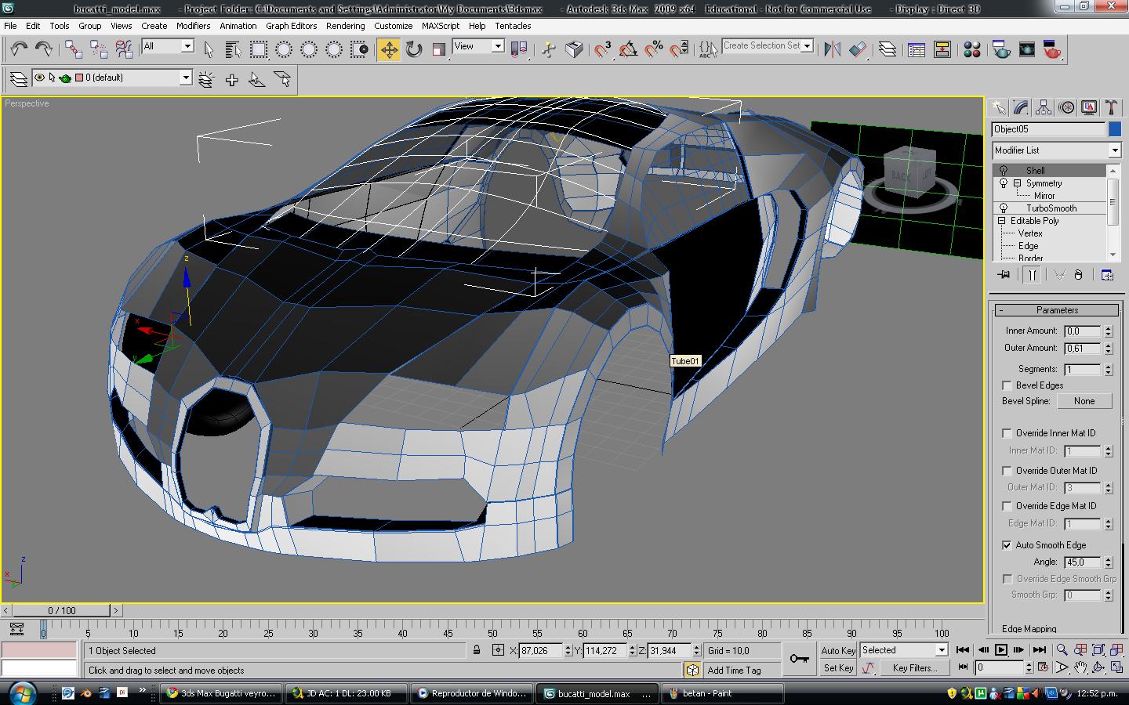This screenshot has width=1129, height=705.
Task: Click the Play Animation button
Action: tap(1001, 649)
